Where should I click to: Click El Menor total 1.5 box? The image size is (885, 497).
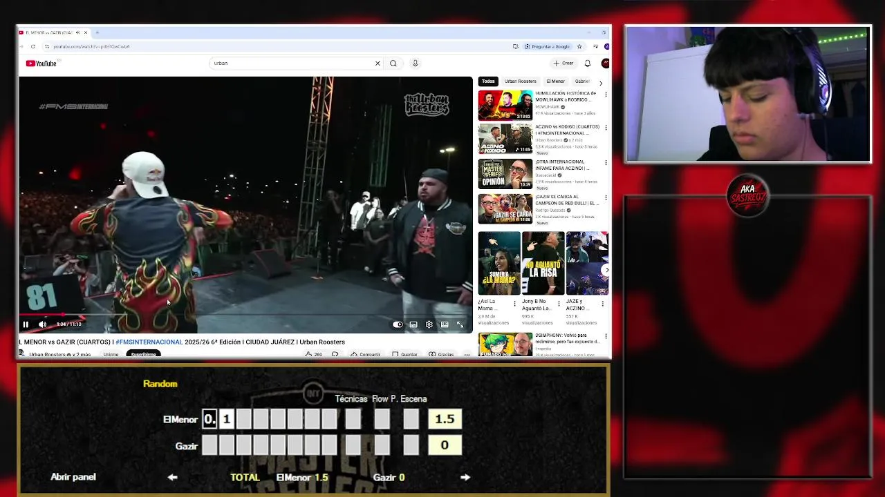coord(445,419)
